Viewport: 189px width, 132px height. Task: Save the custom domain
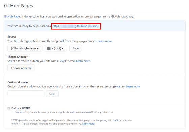52,94
